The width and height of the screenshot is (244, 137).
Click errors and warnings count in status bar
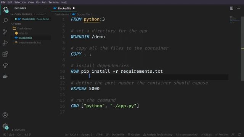pos(8,134)
